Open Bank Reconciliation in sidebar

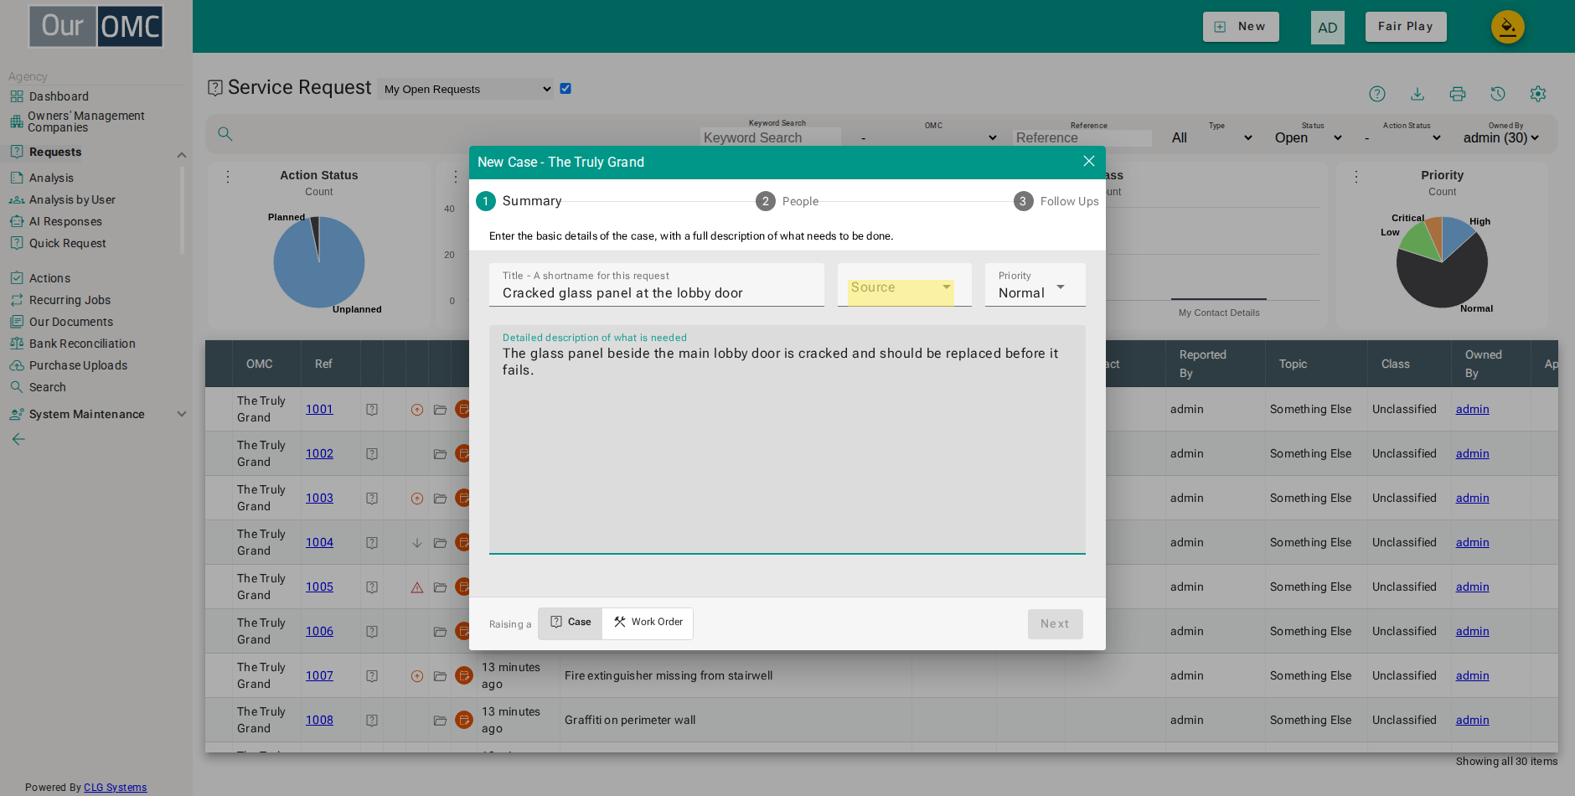tap(82, 344)
